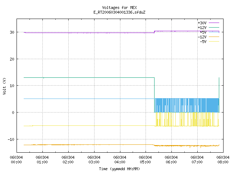Click the x-axis label '060304 00:00'

point(16,160)
